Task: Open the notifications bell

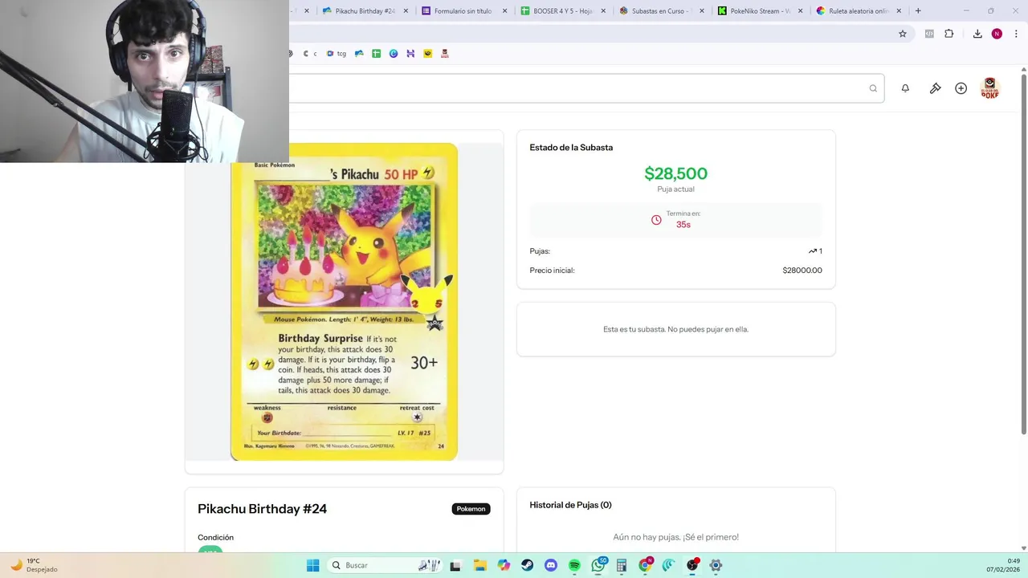Action: [x=905, y=88]
